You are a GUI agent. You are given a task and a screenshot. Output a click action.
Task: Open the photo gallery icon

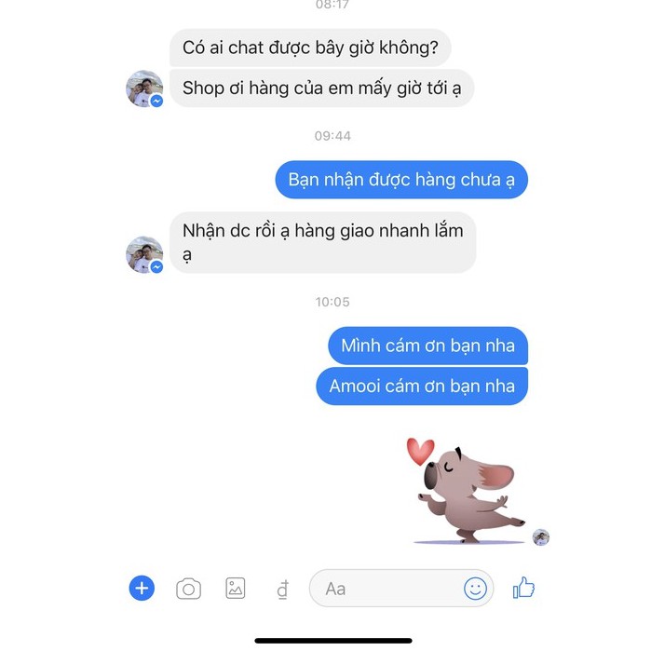click(236, 588)
